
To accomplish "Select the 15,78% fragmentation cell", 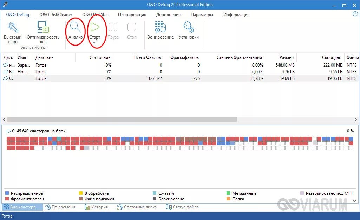I will pos(256,78).
